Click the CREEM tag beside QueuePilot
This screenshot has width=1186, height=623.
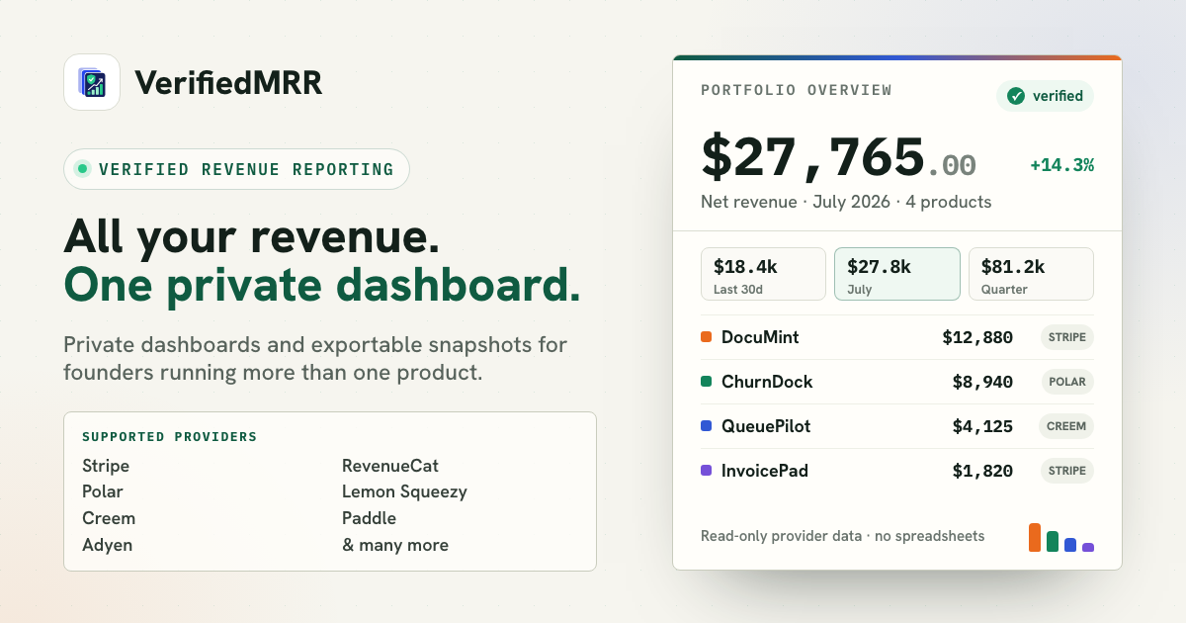coord(1066,426)
